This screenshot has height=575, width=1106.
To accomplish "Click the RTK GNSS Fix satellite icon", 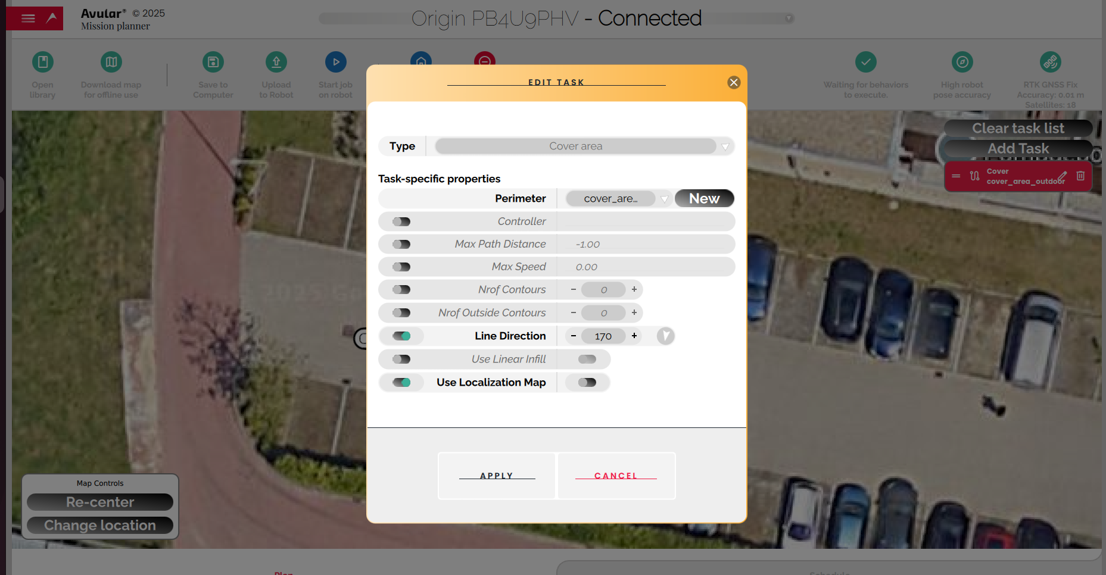I will coord(1051,62).
